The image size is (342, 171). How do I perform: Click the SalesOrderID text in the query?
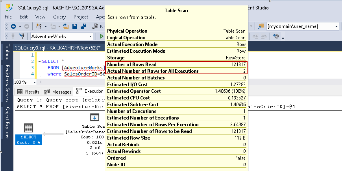pos(81,74)
